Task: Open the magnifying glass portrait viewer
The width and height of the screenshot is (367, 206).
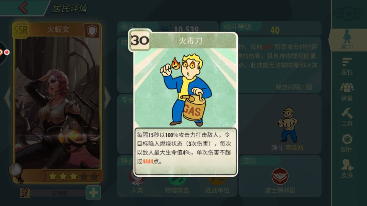Action: point(16,172)
